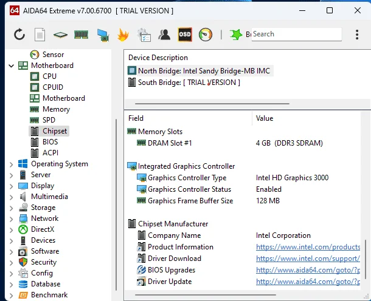Click the Security shield icon
371x301 pixels.
[x=23, y=262]
